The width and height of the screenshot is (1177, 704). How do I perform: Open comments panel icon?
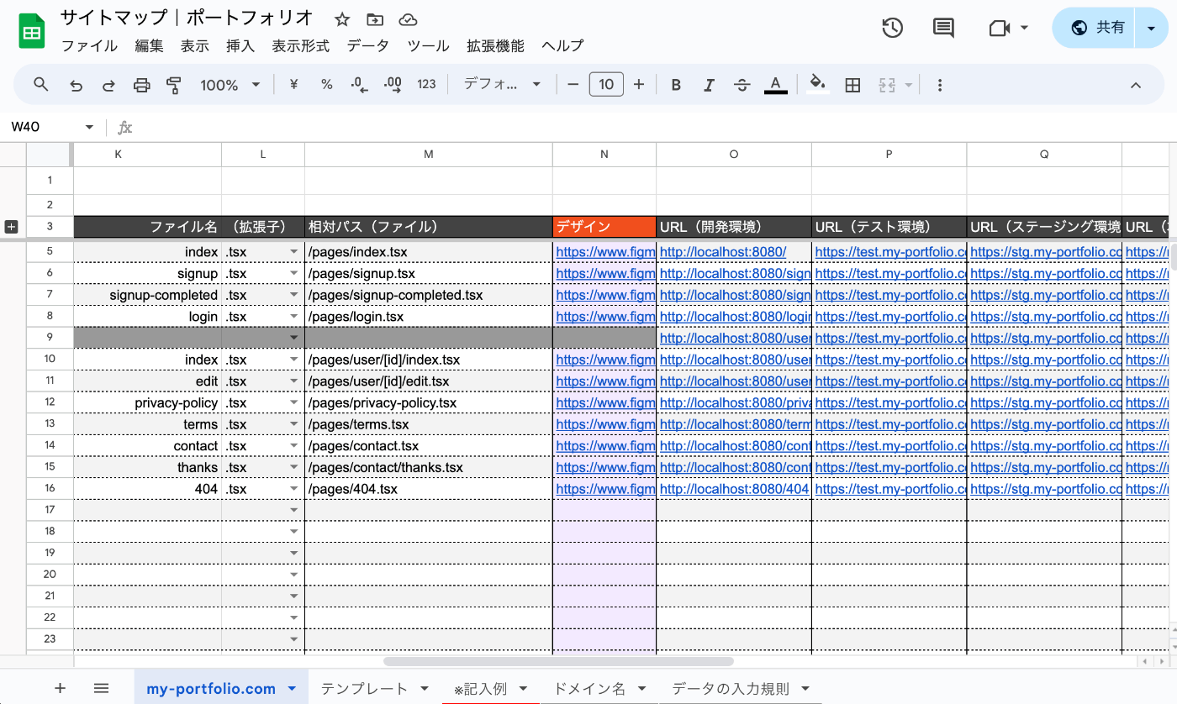tap(944, 28)
